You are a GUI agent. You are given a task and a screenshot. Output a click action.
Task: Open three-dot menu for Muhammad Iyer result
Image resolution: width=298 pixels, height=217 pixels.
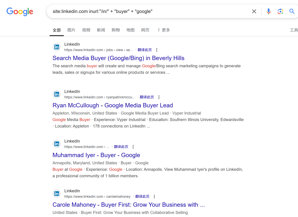click(133, 147)
